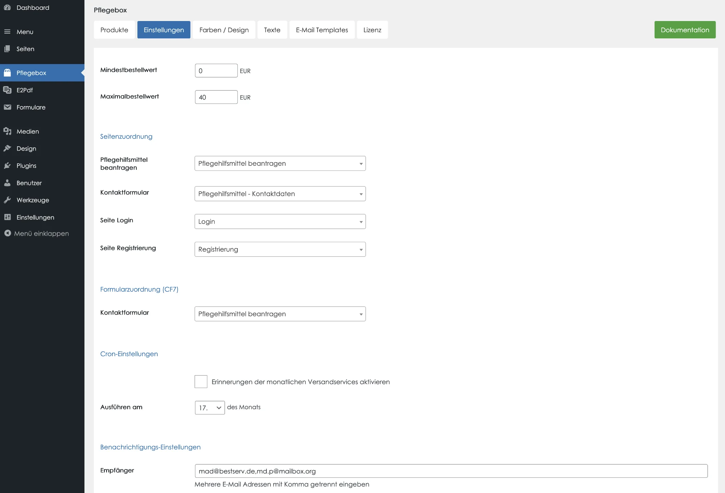Viewport: 725px width, 493px height.
Task: Switch to the Farben / Design tab
Action: click(224, 30)
